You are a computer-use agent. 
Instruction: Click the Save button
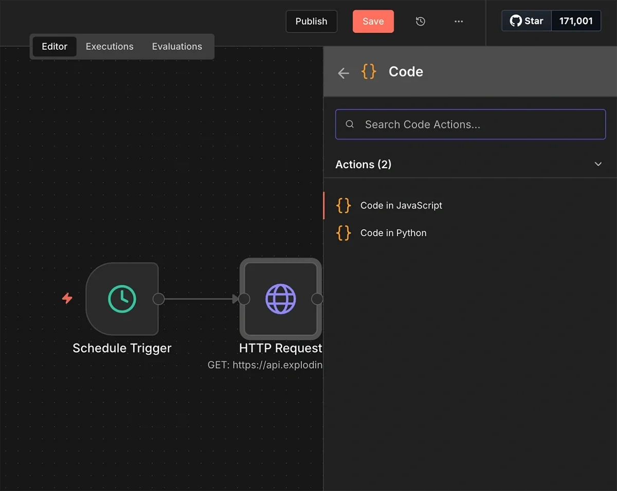[x=373, y=22]
